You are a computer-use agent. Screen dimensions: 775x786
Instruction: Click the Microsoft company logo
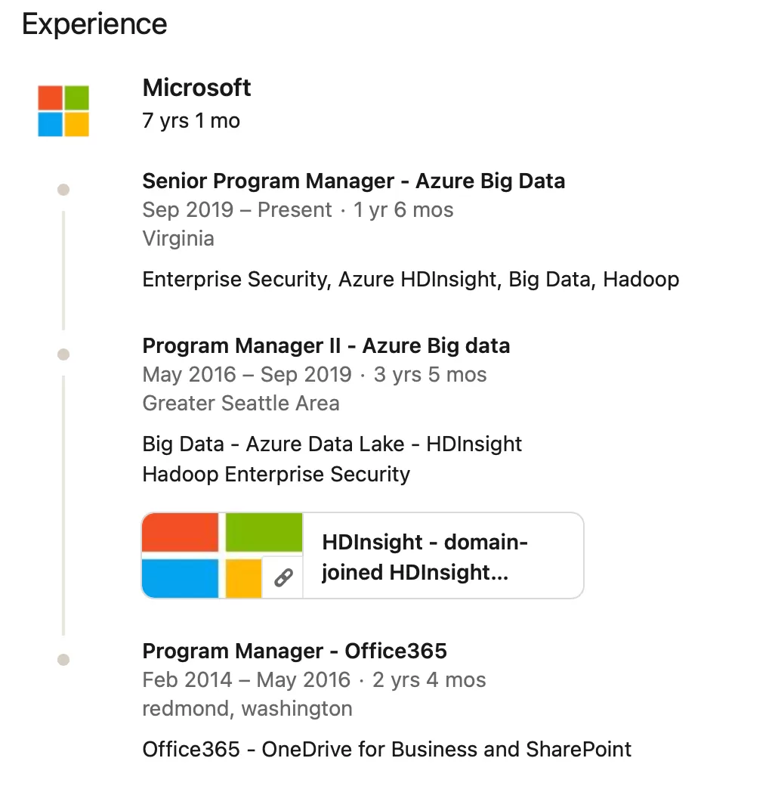coord(63,111)
